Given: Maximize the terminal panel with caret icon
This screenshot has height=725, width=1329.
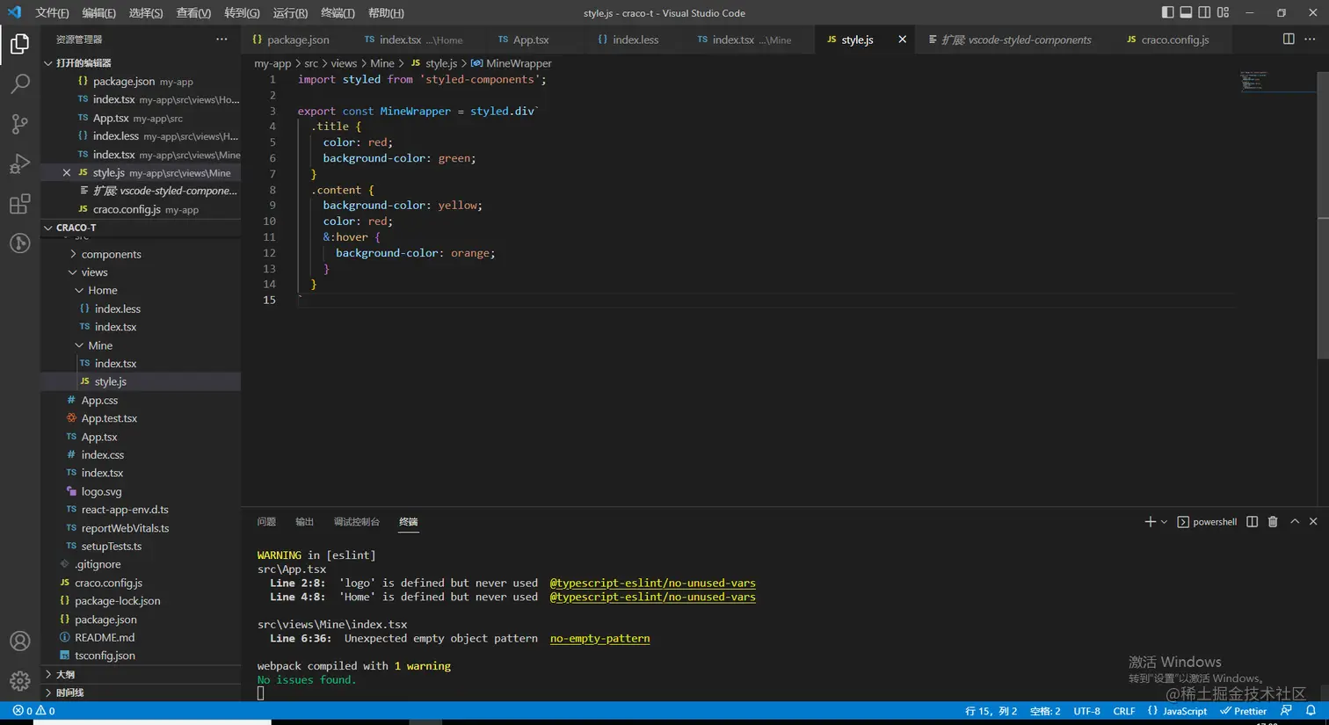Looking at the screenshot, I should [x=1295, y=522].
